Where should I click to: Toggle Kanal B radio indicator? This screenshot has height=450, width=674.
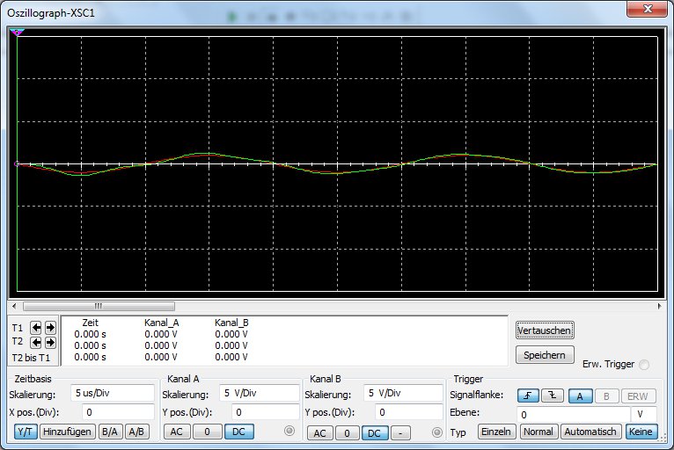pyautogui.click(x=436, y=432)
